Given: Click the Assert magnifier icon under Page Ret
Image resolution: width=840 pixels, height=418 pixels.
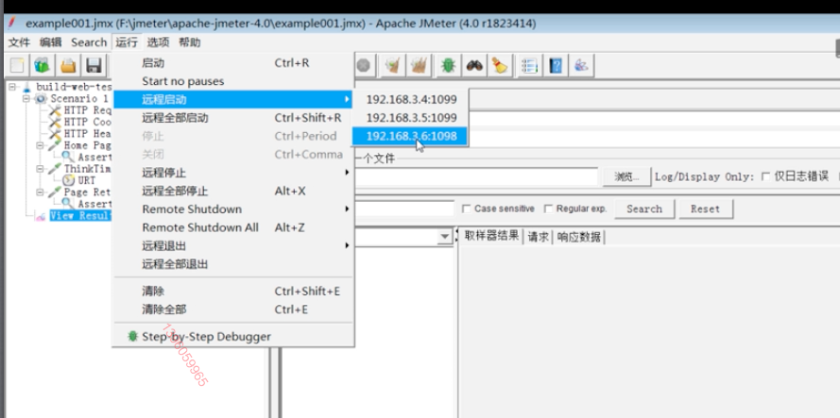Looking at the screenshot, I should [x=69, y=204].
